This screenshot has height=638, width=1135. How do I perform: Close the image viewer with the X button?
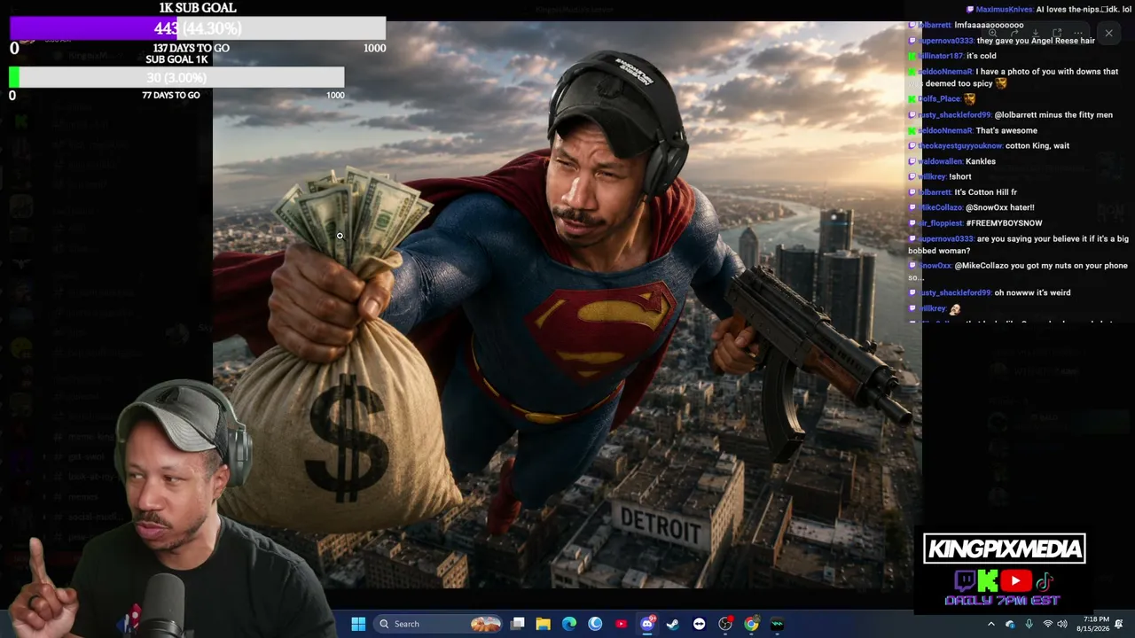1108,34
